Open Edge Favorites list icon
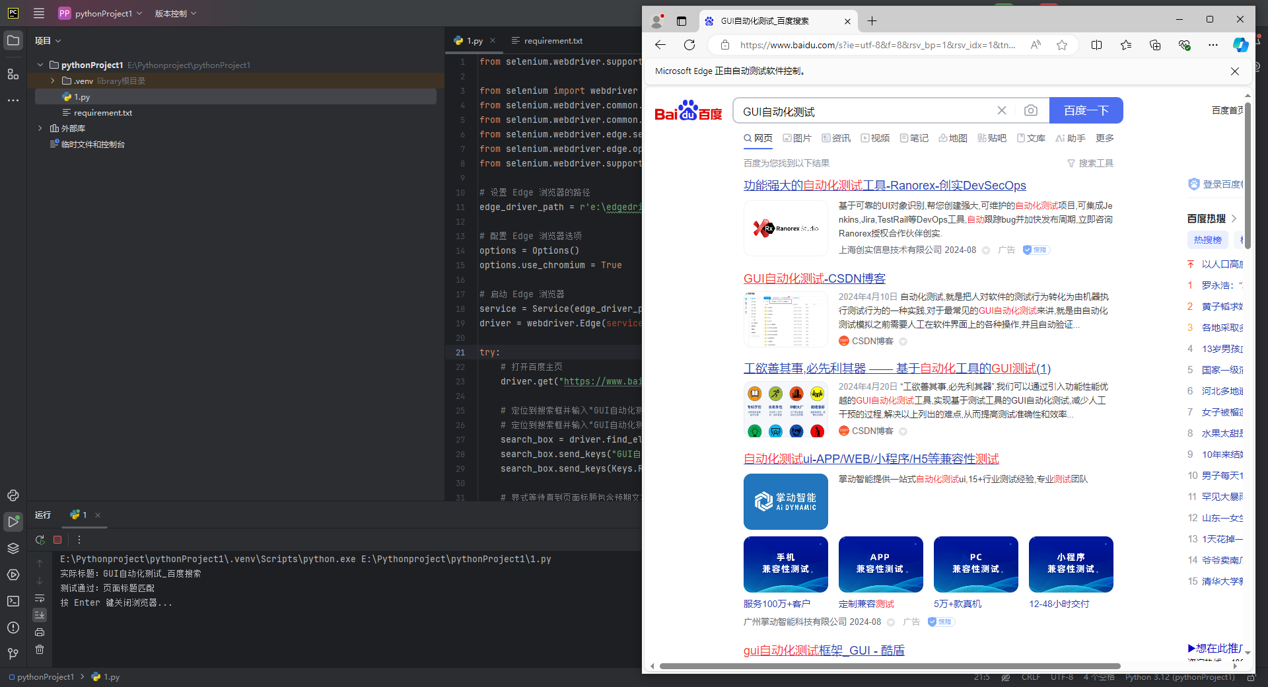Viewport: 1268px width, 687px height. (x=1126, y=45)
